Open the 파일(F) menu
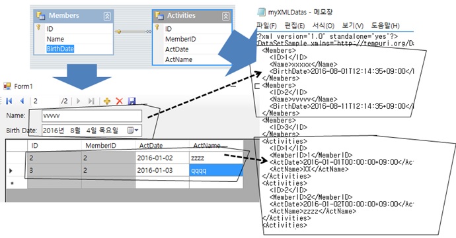 [266, 26]
